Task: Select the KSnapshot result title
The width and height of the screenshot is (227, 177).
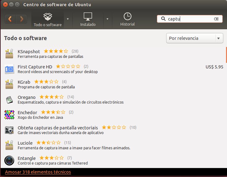Action: 29,52
